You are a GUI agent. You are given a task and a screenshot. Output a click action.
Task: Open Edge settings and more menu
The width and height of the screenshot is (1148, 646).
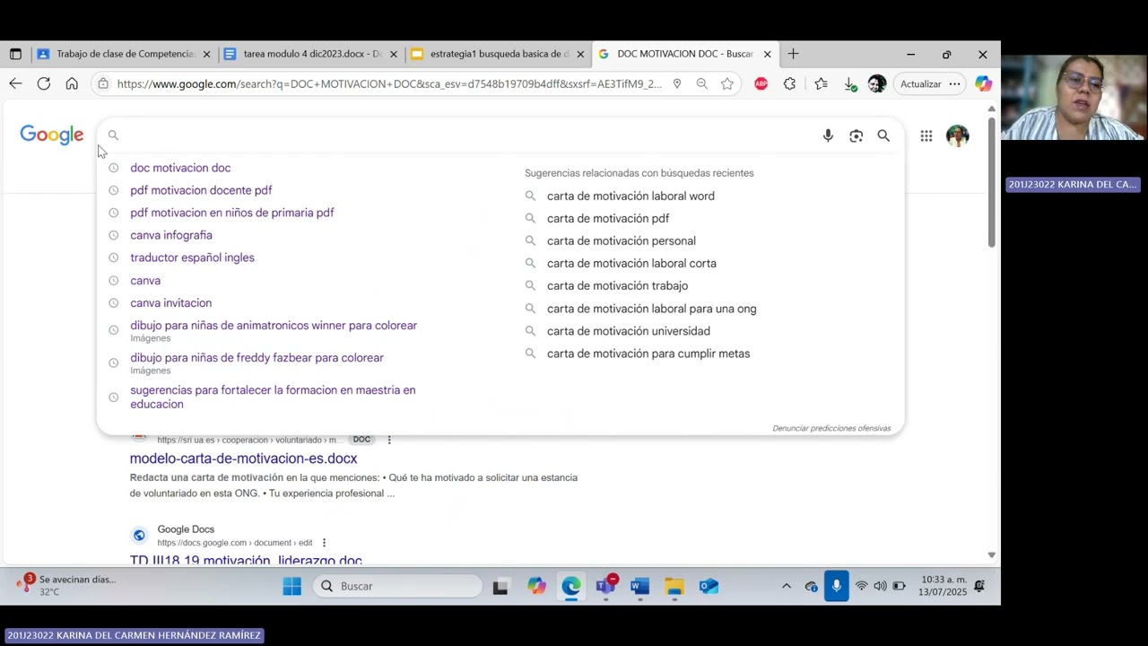[954, 83]
